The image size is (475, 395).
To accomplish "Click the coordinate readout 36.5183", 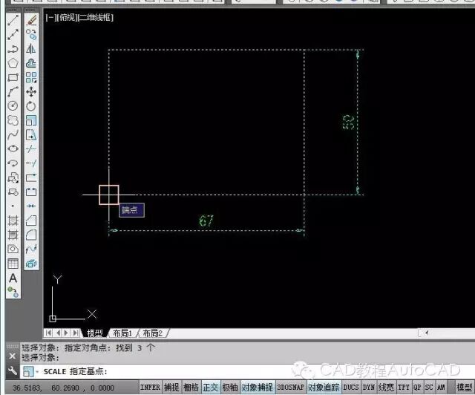I will pos(63,388).
